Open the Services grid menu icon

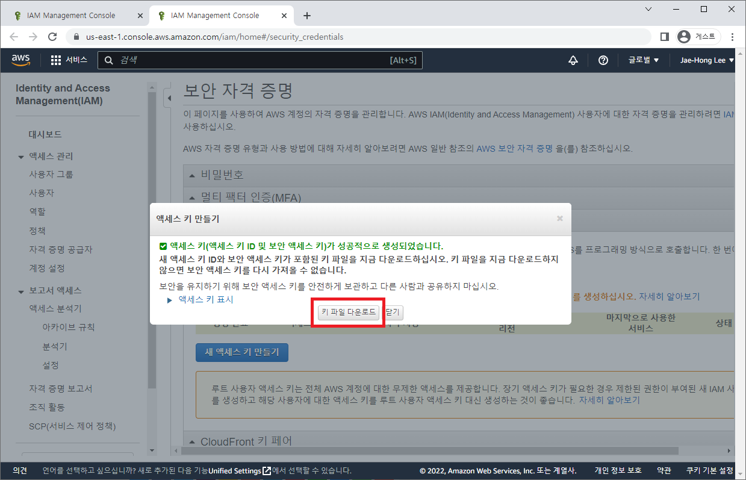56,60
